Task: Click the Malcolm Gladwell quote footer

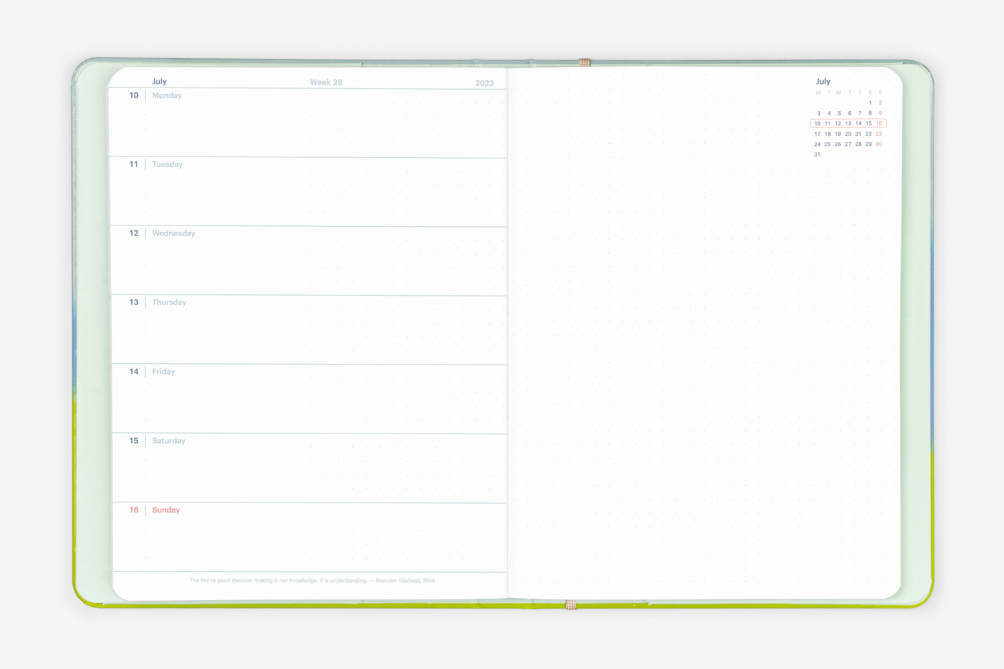Action: [312, 581]
